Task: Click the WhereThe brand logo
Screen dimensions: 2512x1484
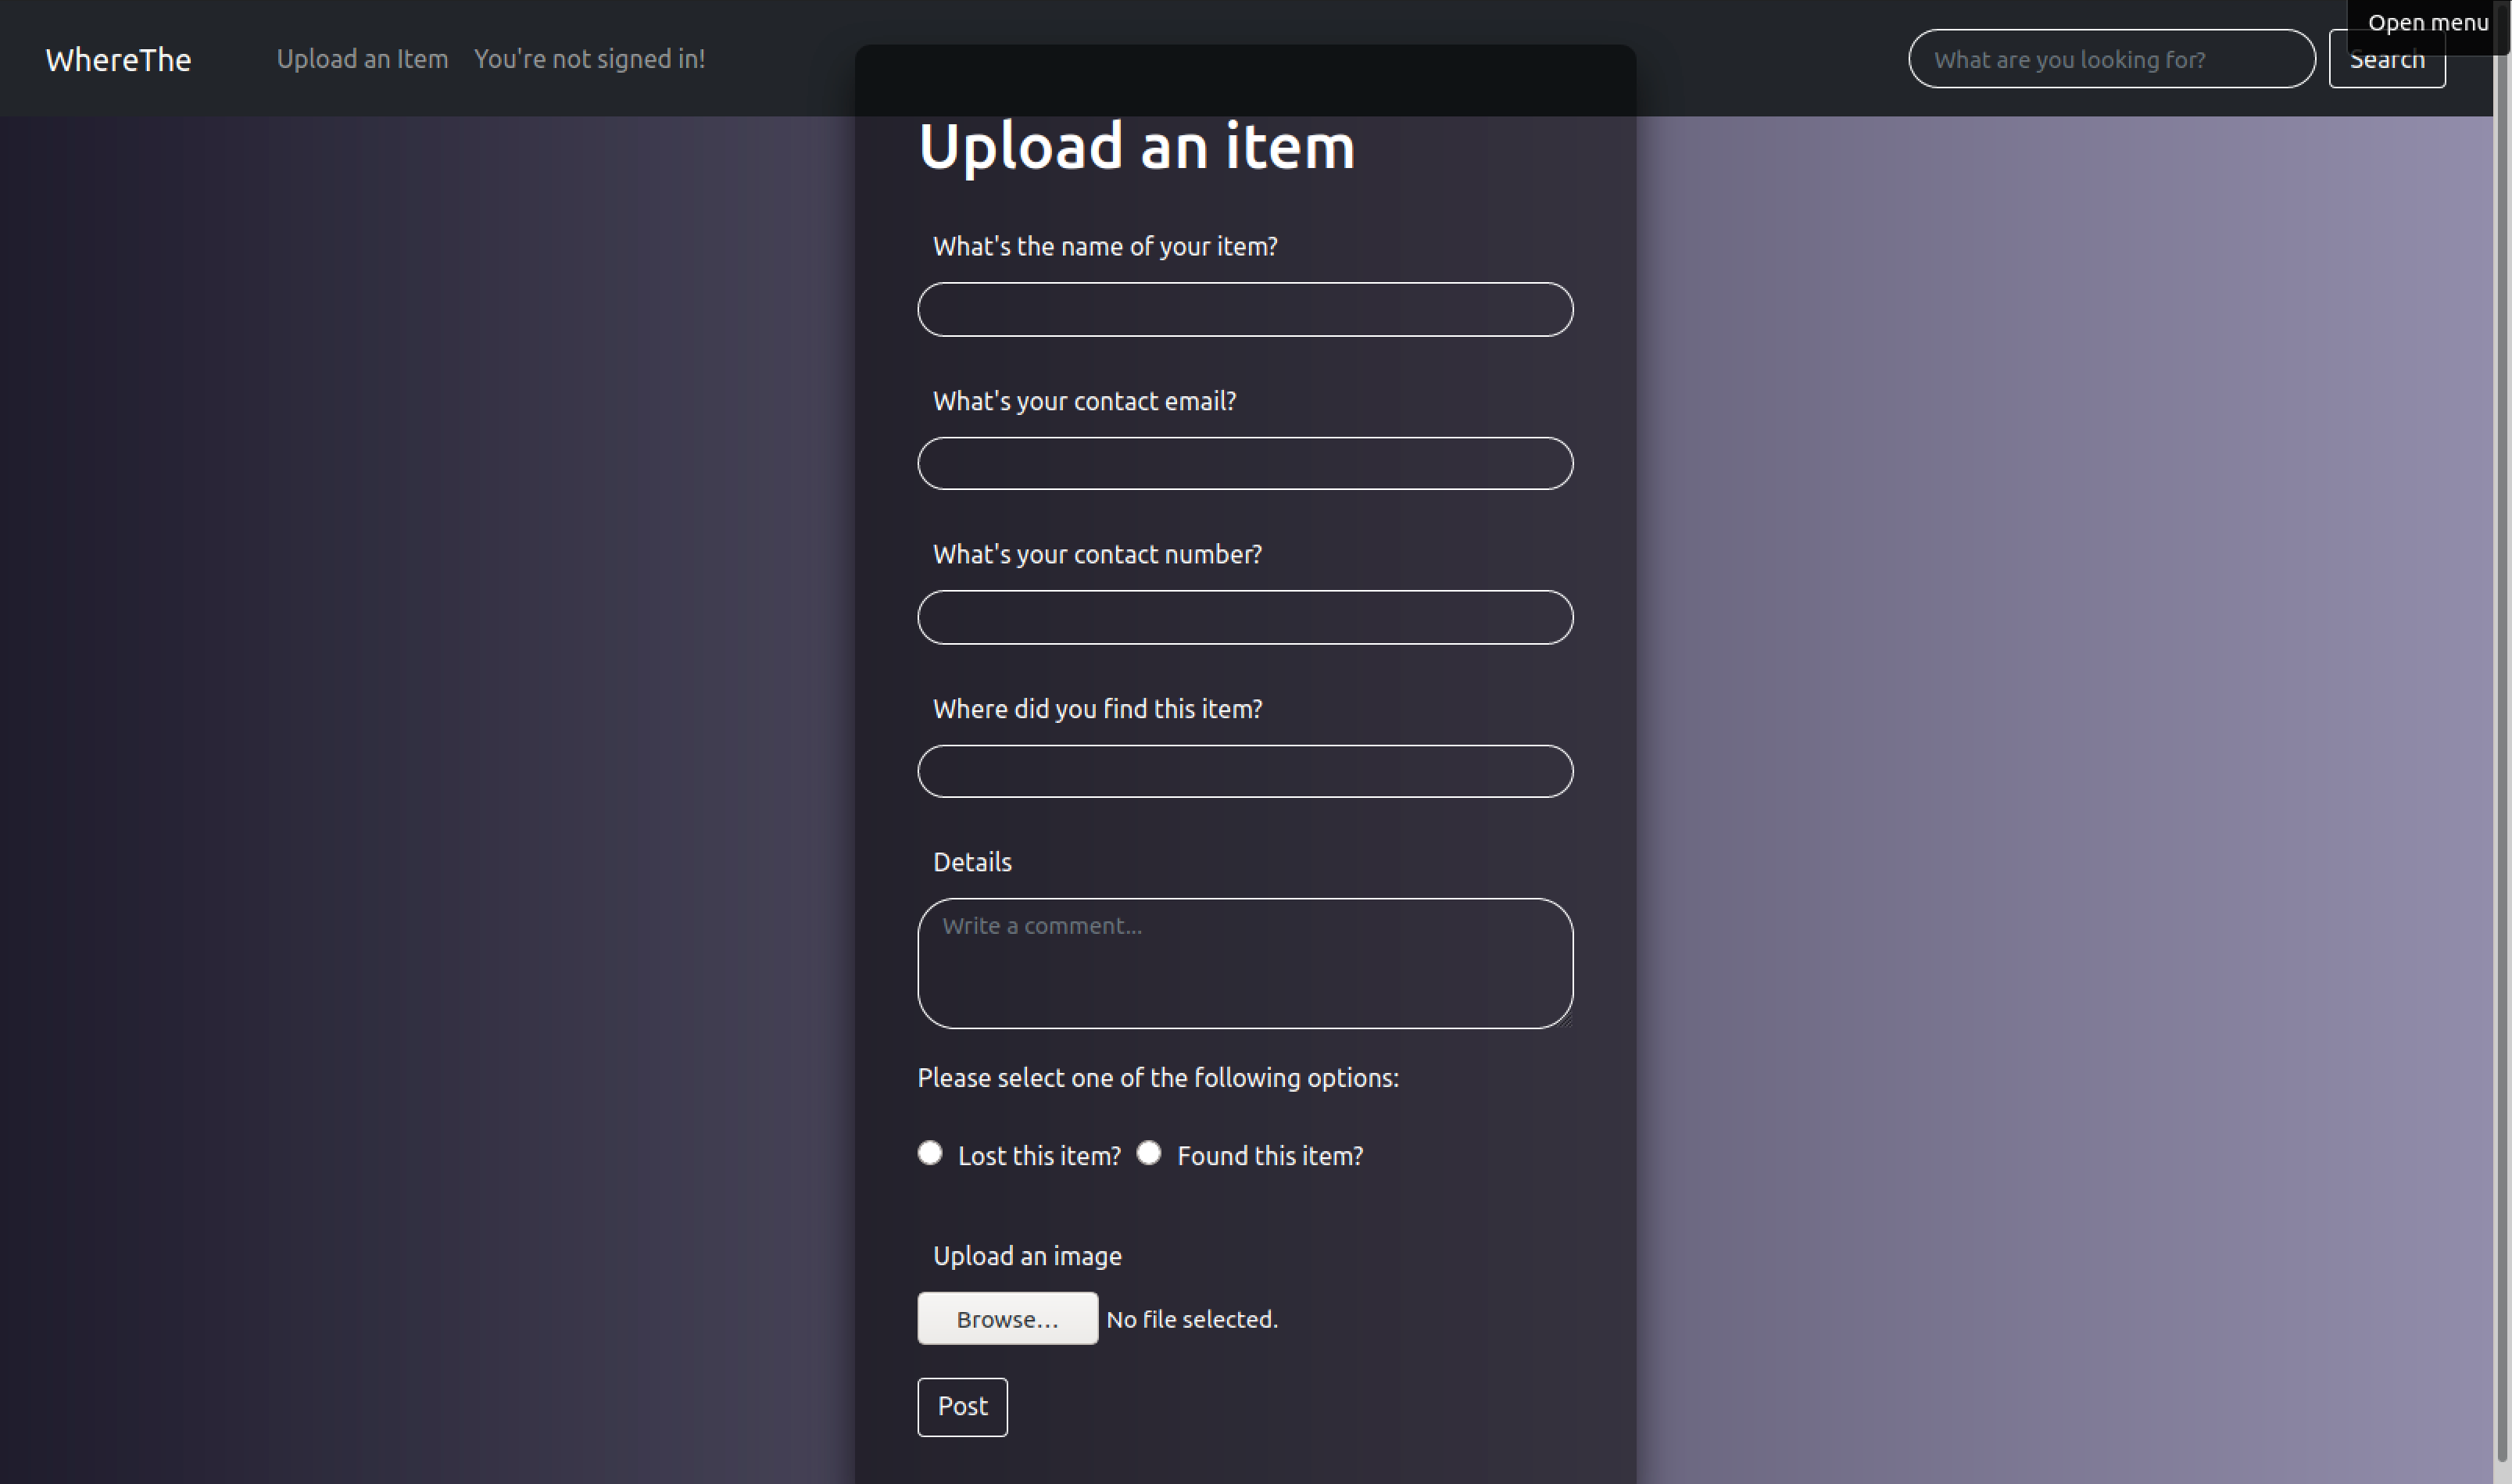Action: pos(118,60)
